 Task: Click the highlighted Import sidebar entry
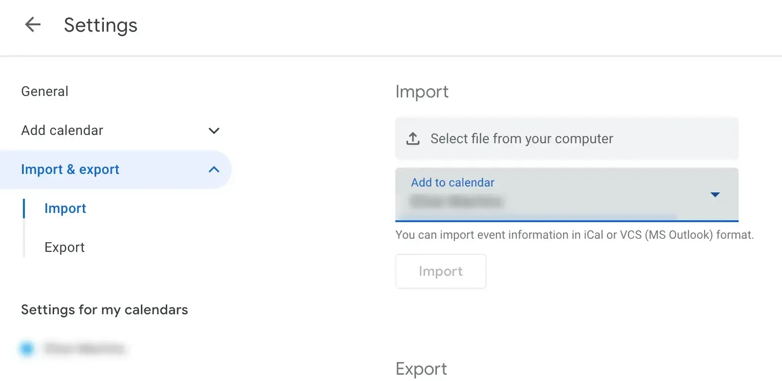pos(65,208)
